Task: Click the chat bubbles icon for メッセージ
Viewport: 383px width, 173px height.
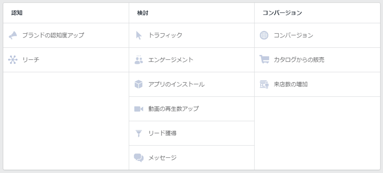Action: click(139, 158)
